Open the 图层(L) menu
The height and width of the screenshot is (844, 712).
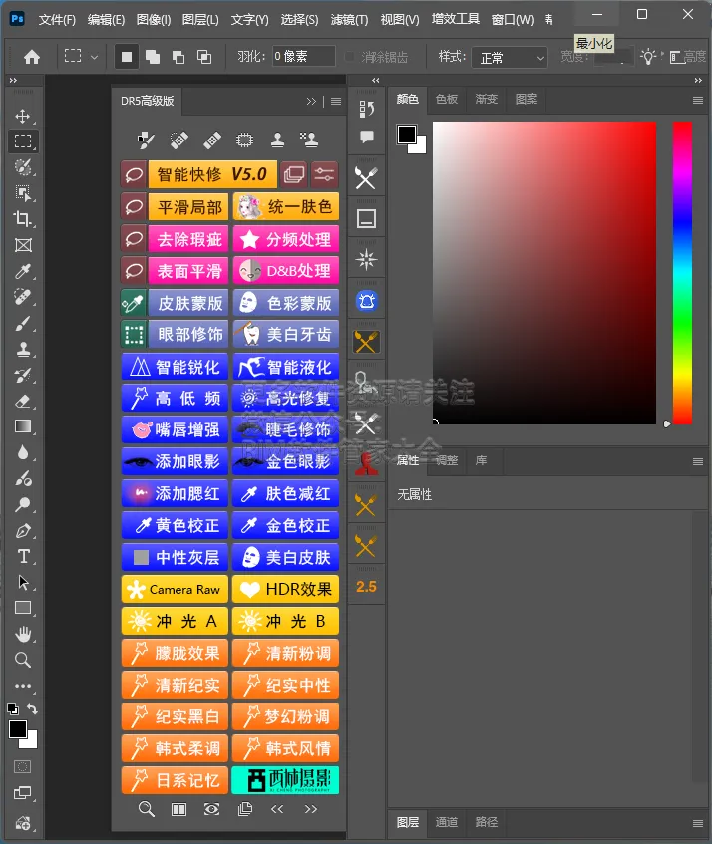[200, 19]
